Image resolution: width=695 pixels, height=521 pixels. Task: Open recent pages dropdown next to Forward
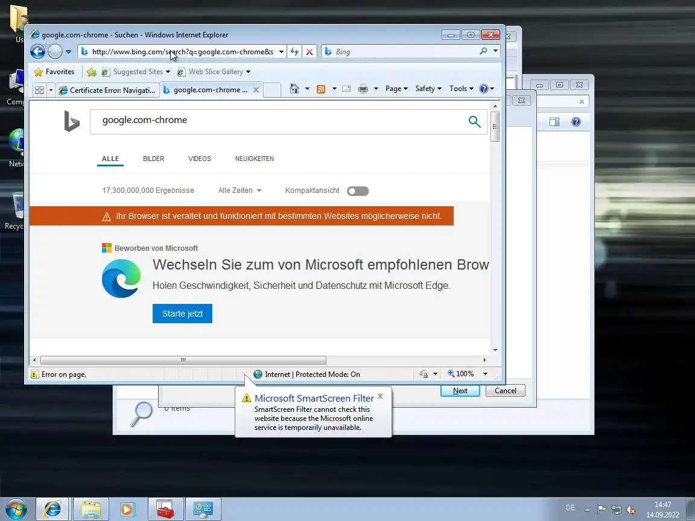pyautogui.click(x=68, y=52)
